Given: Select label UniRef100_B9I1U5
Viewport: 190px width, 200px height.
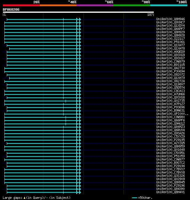Looking at the screenshot, I should 170,65.
